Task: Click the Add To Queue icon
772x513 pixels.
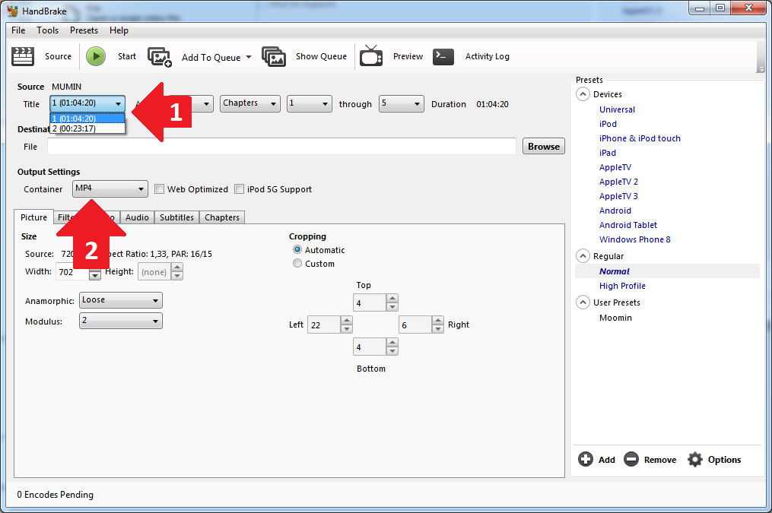Action: (160, 57)
